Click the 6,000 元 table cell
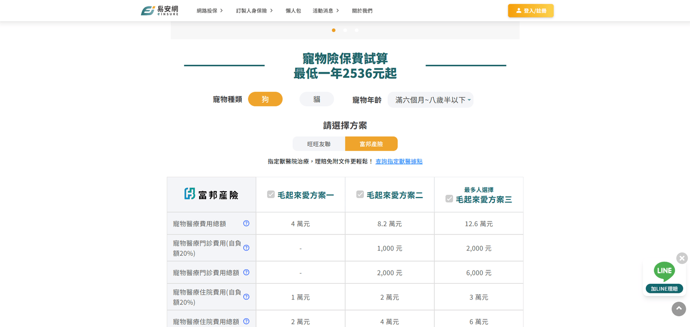 pos(479,272)
